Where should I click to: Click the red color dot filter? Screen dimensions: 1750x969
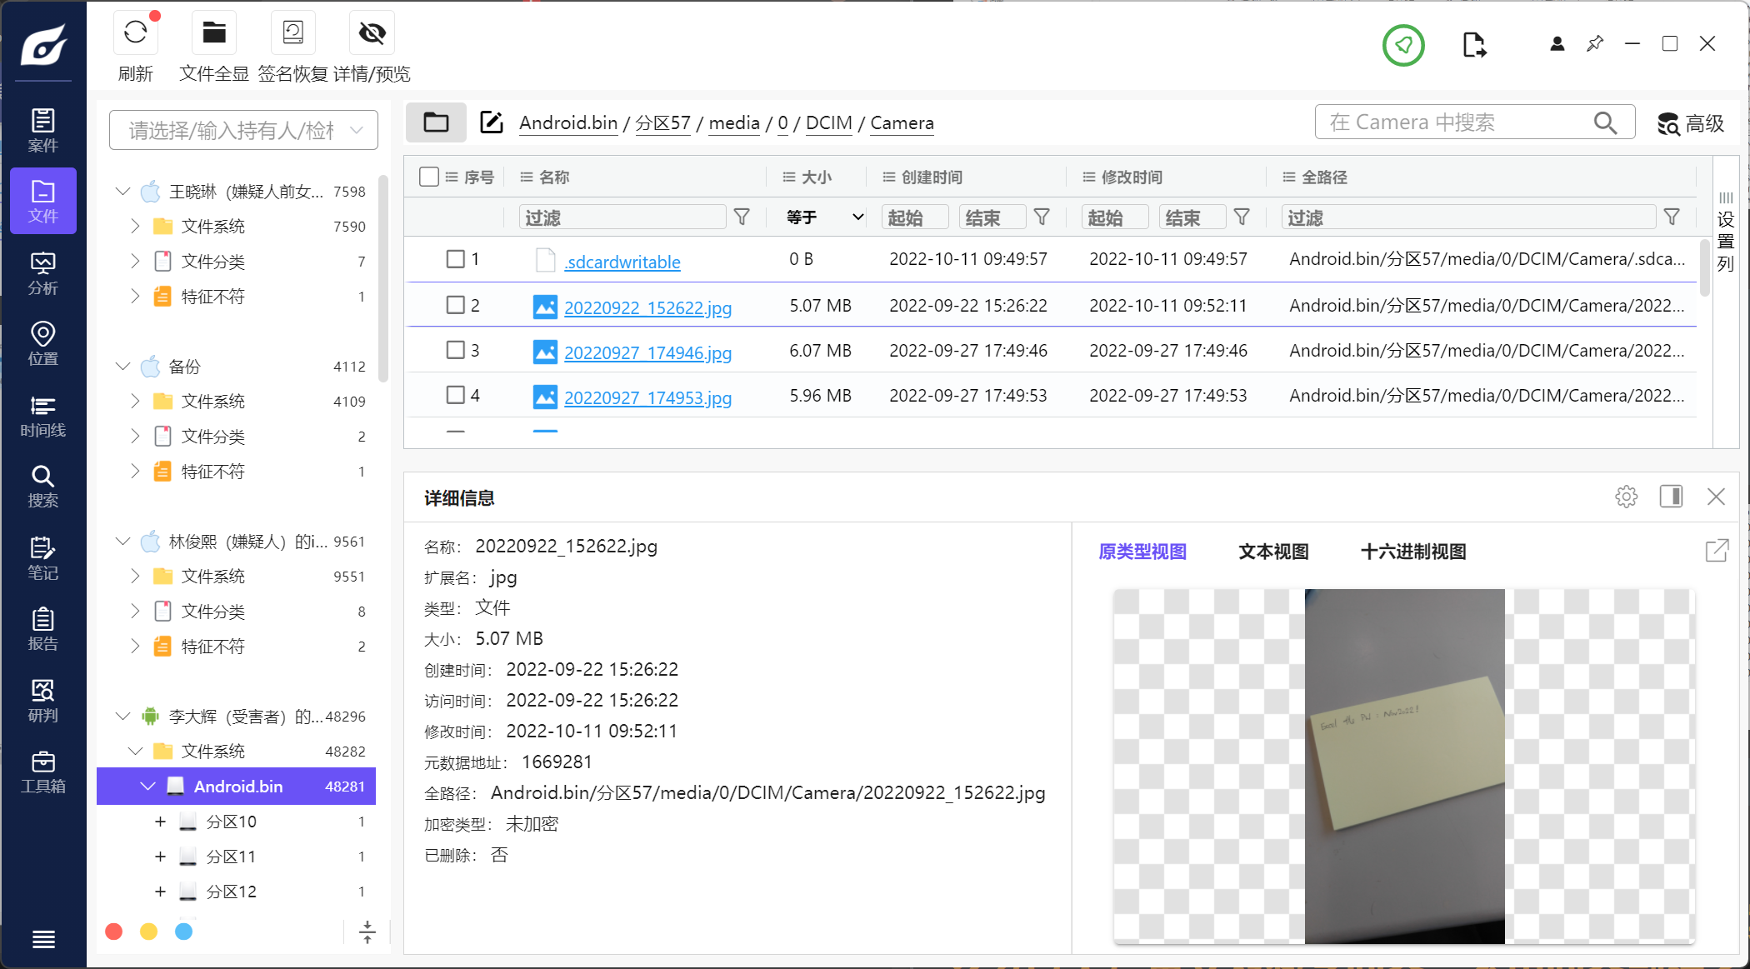pyautogui.click(x=114, y=932)
